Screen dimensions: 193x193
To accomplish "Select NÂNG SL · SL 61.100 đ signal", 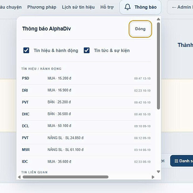I will pos(66,150).
